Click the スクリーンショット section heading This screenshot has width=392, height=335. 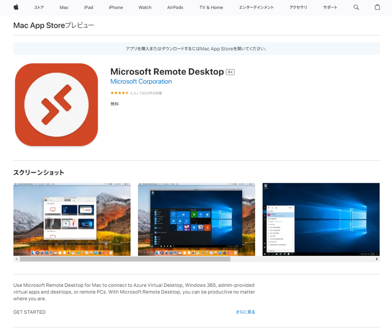(x=39, y=172)
